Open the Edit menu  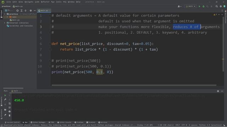click(x=15, y=2)
